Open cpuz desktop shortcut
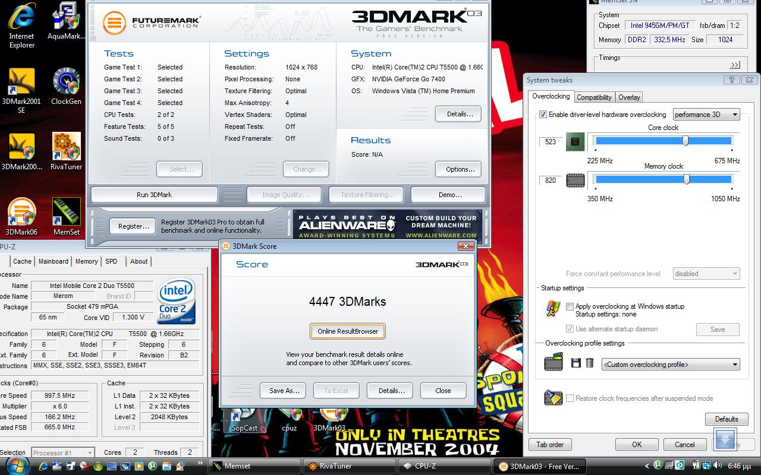The height and width of the screenshot is (475, 761). 290,420
